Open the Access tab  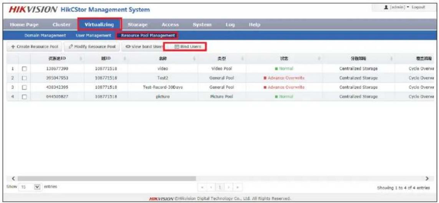pyautogui.click(x=170, y=25)
